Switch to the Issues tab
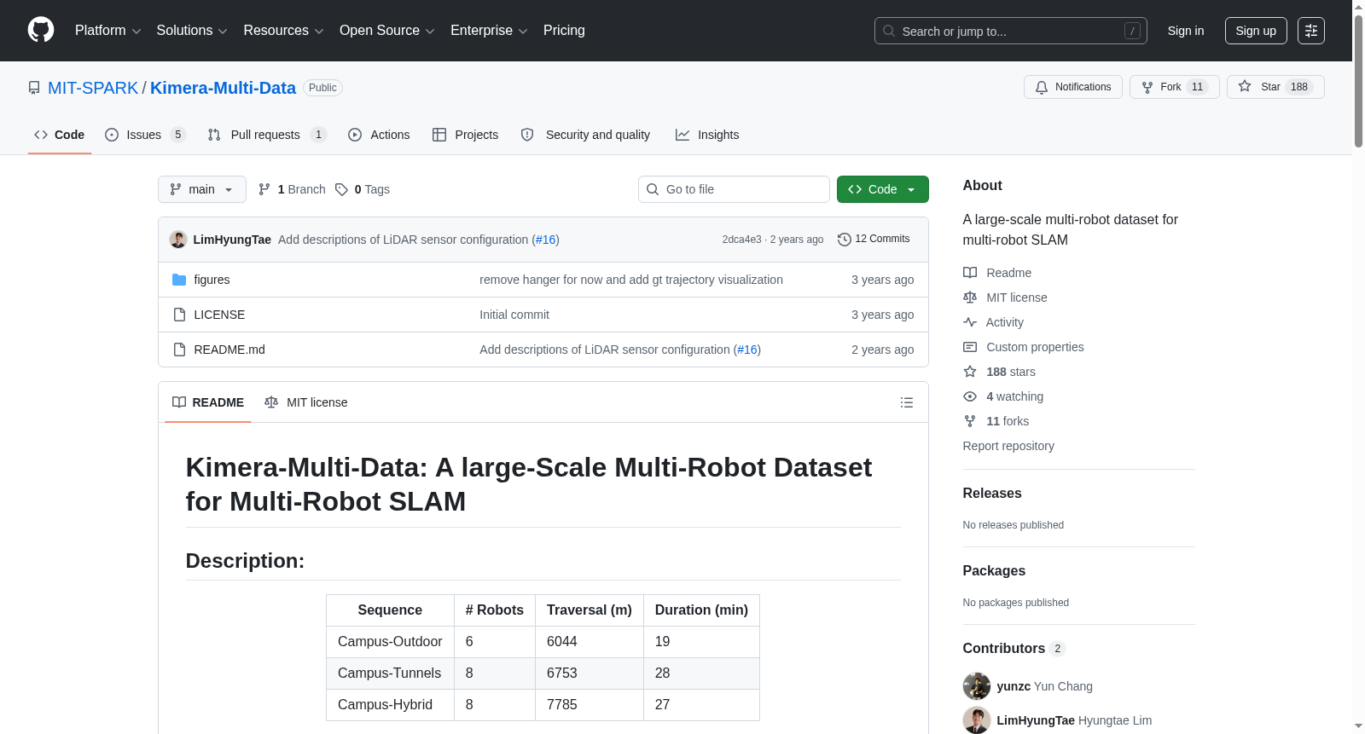The width and height of the screenshot is (1365, 734). click(x=145, y=135)
